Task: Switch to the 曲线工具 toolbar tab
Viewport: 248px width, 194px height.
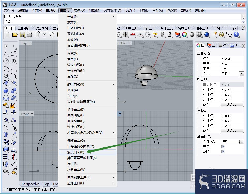Action: [131, 28]
